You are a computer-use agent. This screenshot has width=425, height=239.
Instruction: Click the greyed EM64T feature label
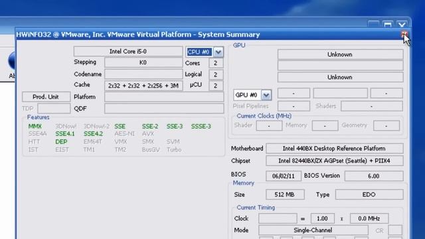[93, 141]
